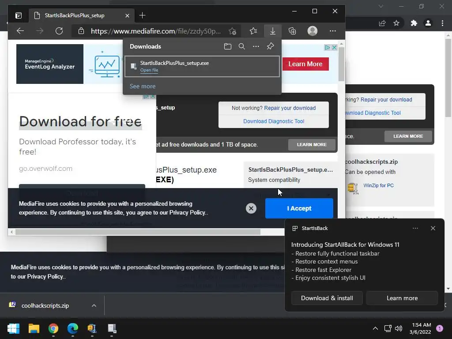Add this page to favorites in Edge

pos(232,31)
